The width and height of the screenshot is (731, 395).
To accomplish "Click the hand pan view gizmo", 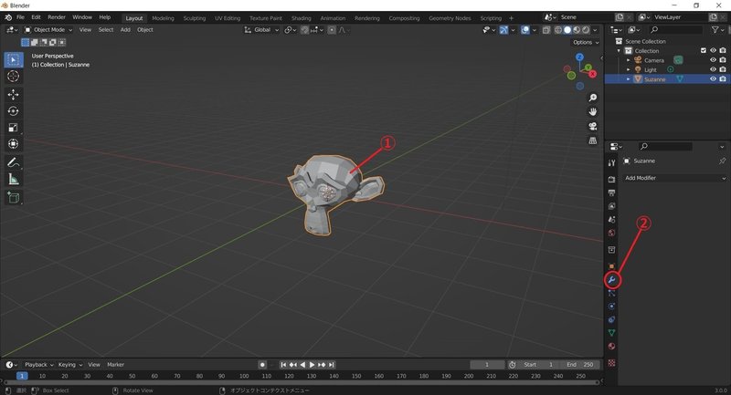I will click(x=592, y=111).
